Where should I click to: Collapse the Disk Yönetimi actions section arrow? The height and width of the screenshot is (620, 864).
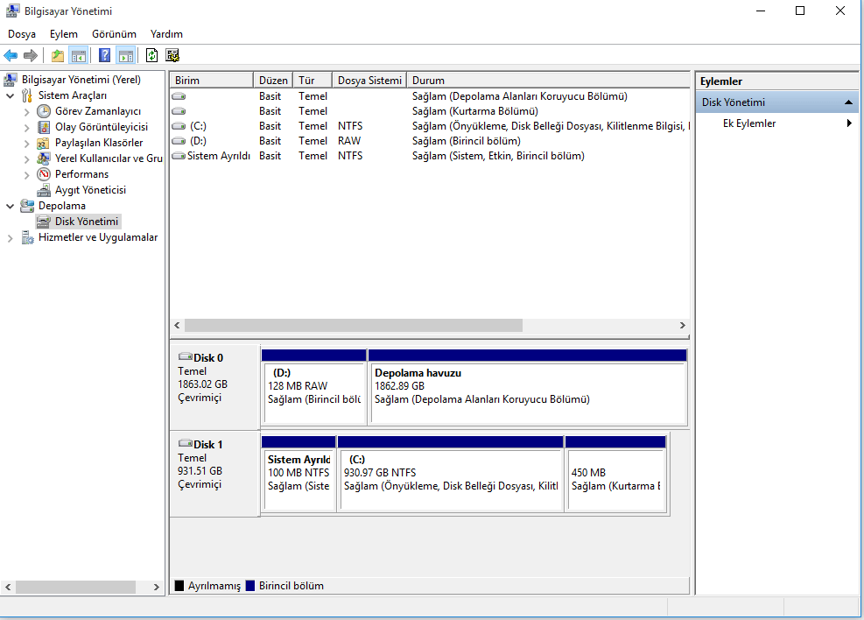click(x=848, y=102)
